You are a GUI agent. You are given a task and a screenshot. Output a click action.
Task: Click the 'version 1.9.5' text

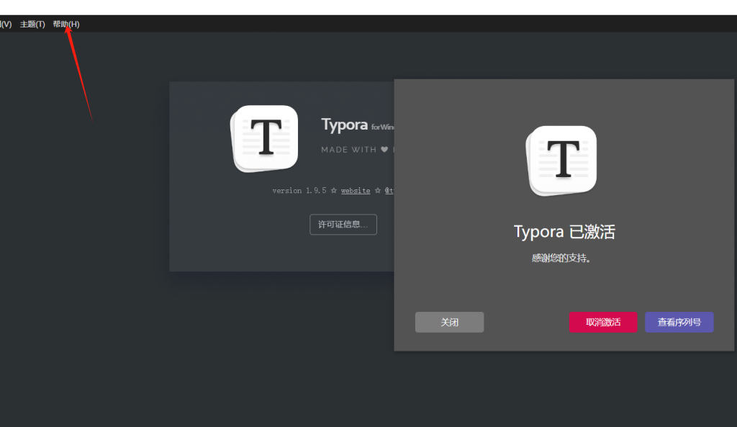click(x=299, y=190)
